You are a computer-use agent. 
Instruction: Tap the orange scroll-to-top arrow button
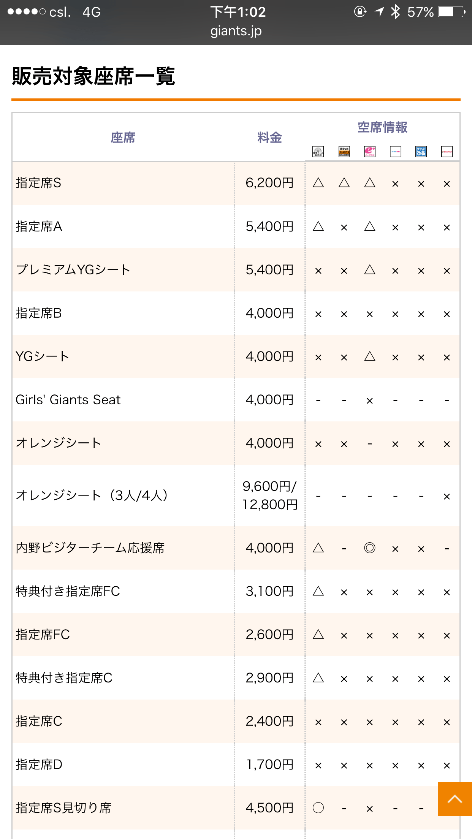[x=455, y=799]
